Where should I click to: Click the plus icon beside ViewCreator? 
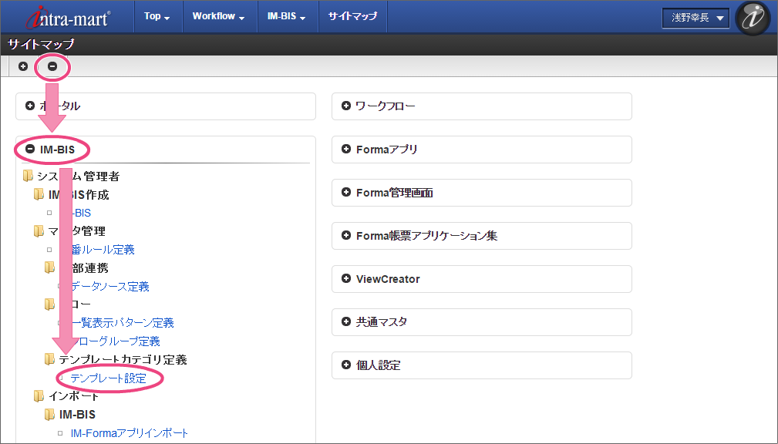coord(346,279)
